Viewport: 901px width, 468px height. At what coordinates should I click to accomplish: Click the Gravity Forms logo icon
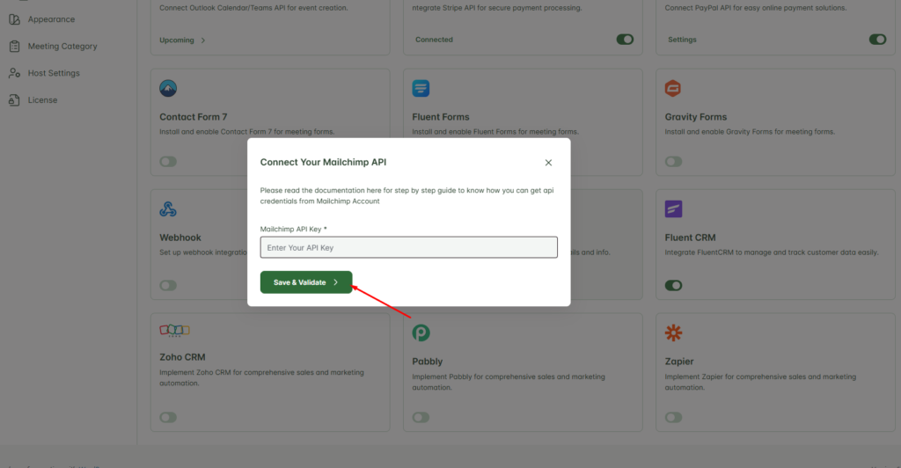(x=673, y=89)
